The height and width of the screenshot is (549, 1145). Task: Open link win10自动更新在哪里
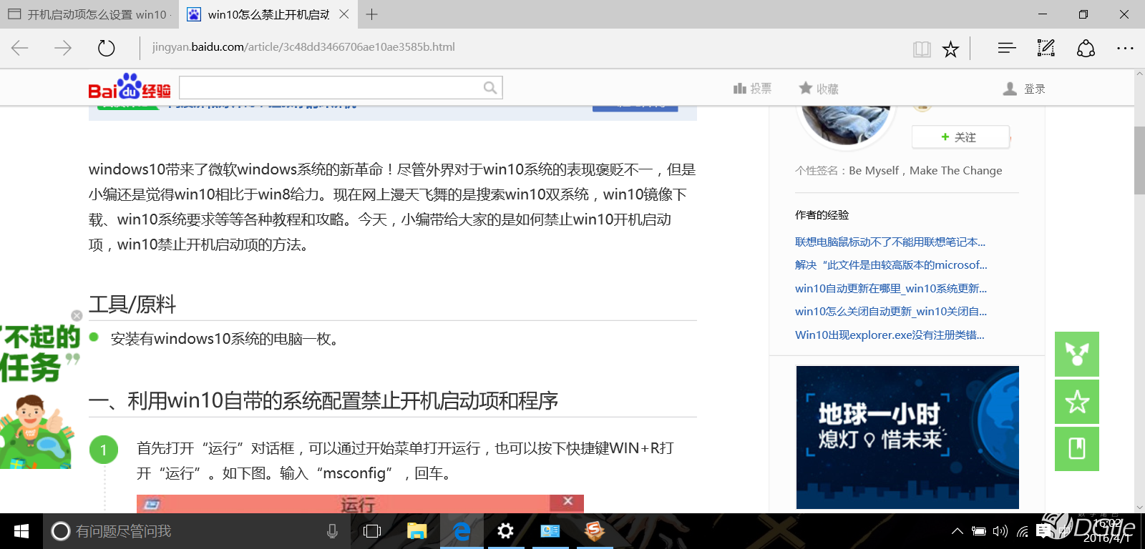891,288
